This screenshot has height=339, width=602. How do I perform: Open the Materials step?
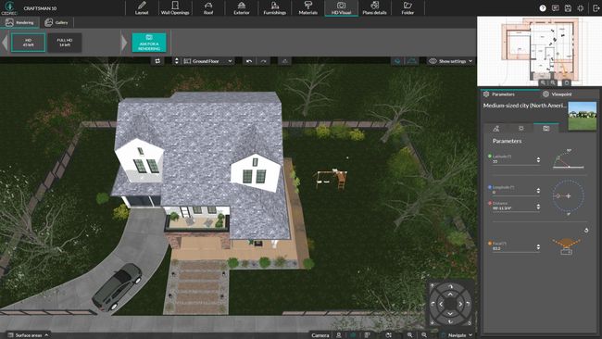click(307, 8)
